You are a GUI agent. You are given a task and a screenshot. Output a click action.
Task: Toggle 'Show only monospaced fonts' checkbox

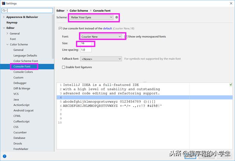(x=126, y=36)
